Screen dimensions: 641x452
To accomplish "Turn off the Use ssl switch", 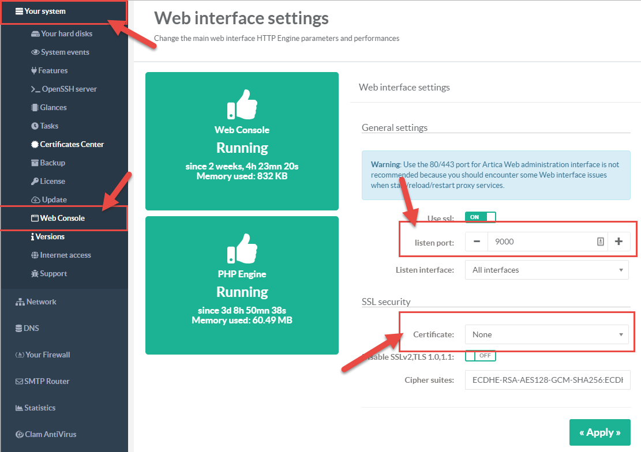I will (x=480, y=217).
